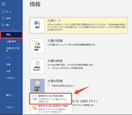Click the Home (ホーム) house icon
The image size is (132, 115).
[x=3, y=11]
